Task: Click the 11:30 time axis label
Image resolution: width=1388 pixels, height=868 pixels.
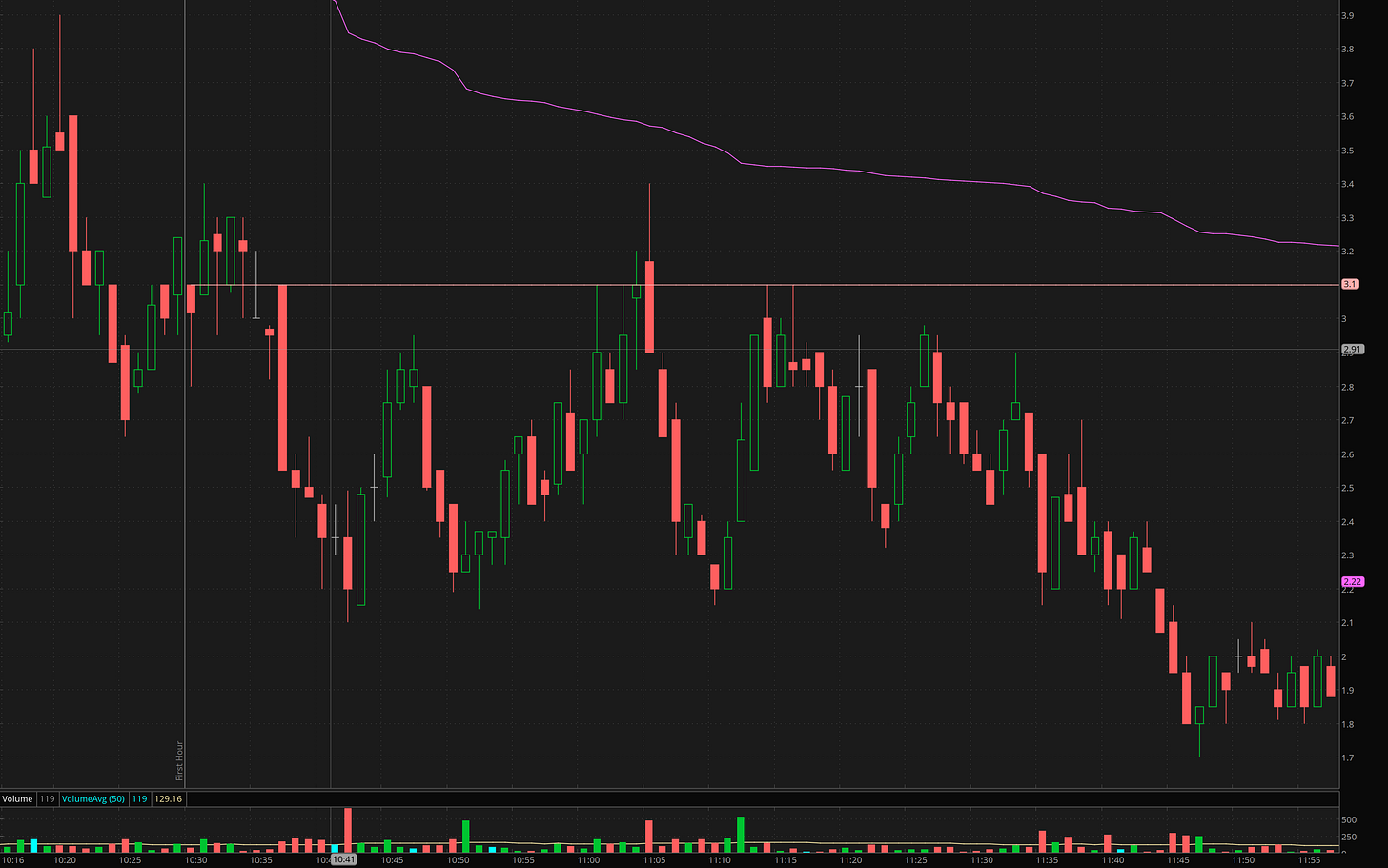Action: click(x=981, y=859)
